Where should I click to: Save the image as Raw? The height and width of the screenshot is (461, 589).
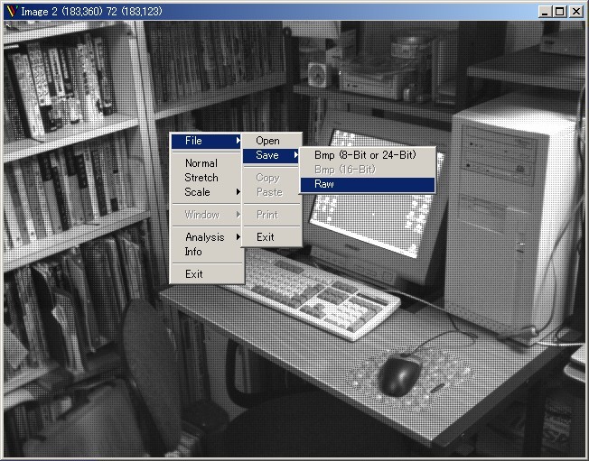click(368, 184)
